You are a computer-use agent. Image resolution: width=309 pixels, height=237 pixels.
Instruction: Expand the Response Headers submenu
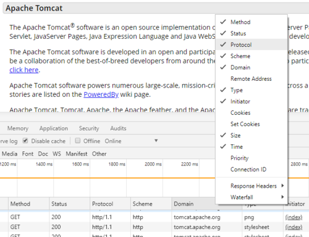click(x=252, y=186)
